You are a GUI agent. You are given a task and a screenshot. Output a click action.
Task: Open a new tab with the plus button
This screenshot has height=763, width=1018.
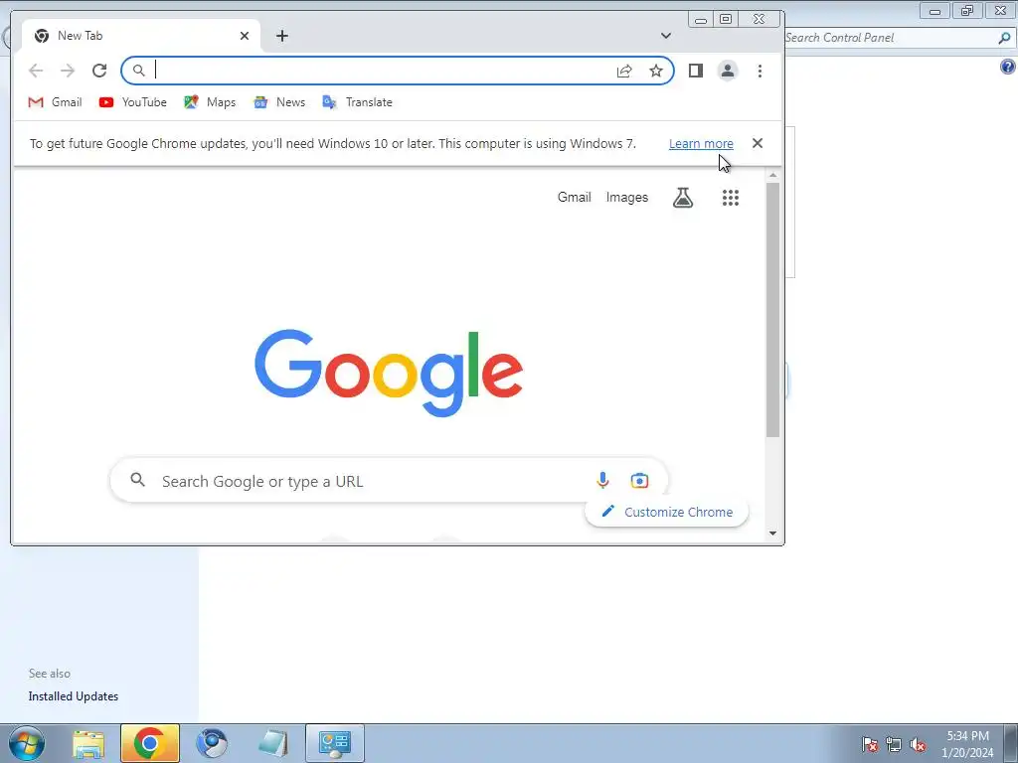coord(281,36)
